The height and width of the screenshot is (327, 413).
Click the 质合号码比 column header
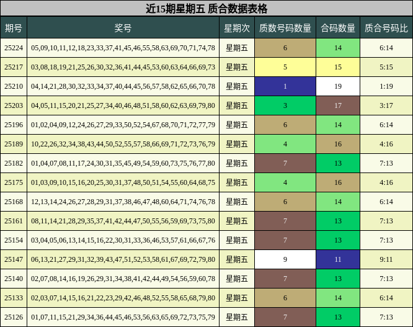[x=386, y=28]
